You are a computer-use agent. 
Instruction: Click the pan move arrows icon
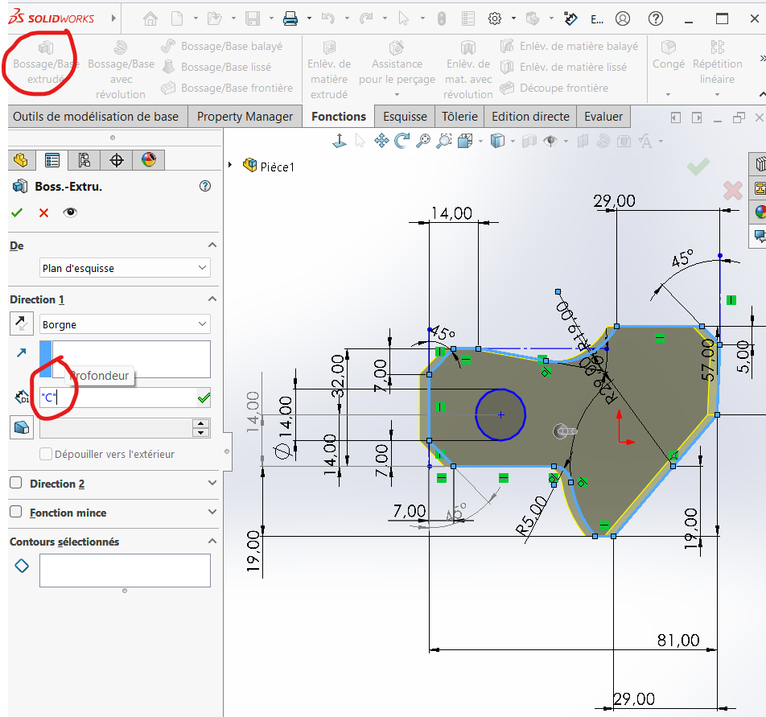381,141
